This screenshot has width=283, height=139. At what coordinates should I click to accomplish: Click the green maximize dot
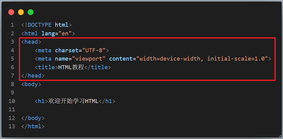click(30, 12)
